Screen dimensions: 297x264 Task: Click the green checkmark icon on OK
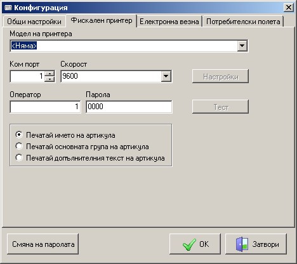point(189,244)
